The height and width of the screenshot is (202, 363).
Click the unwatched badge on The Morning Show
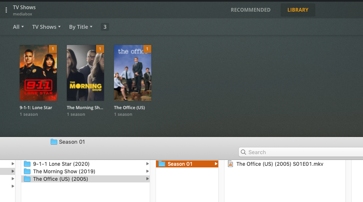coord(100,49)
